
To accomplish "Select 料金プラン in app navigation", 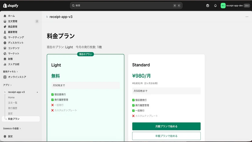I will 21,119.
